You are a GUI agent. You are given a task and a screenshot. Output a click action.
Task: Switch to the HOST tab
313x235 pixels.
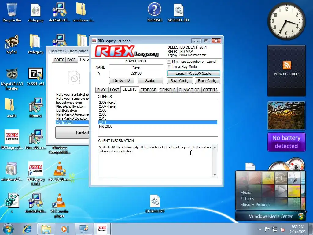(x=114, y=90)
